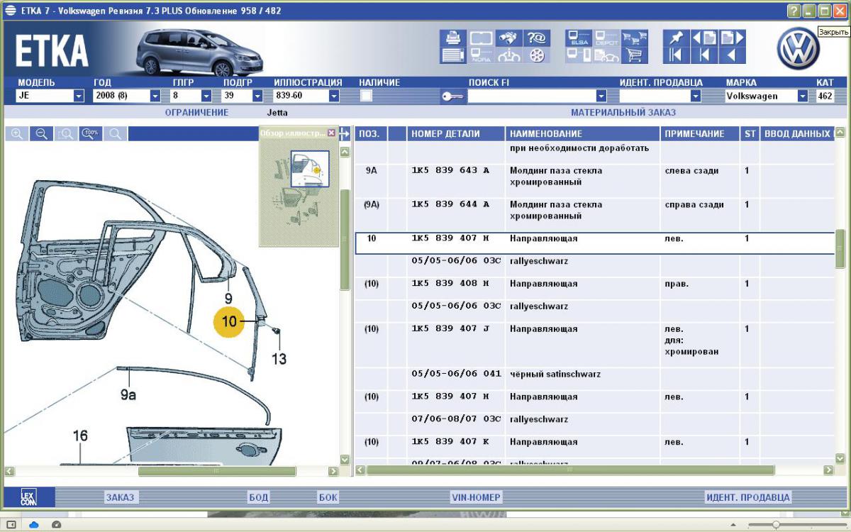The height and width of the screenshot is (532, 851).
Task: Open the ГОД year dropdown
Action: (x=155, y=96)
